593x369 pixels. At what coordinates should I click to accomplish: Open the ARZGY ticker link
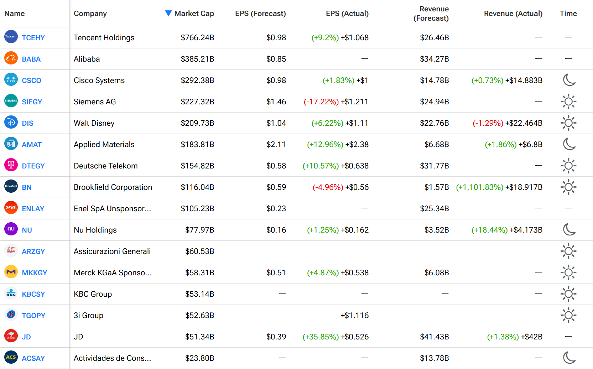33,251
